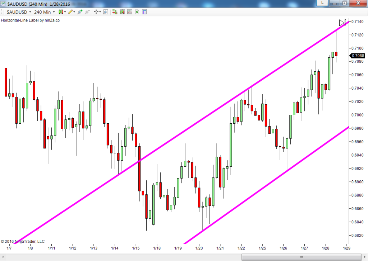This screenshot has width=368, height=261.
Task: Click the 0.6820 price axis label
Action: coord(358,235)
